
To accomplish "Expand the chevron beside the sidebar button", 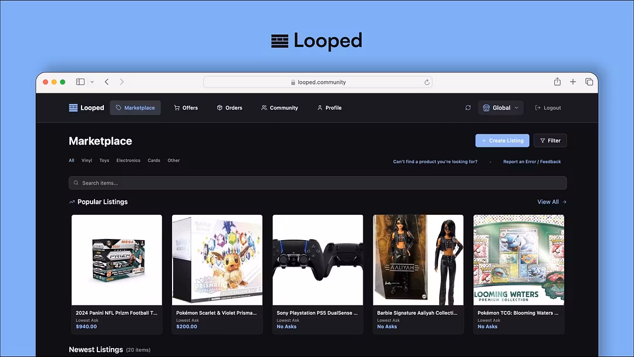I will coord(92,82).
